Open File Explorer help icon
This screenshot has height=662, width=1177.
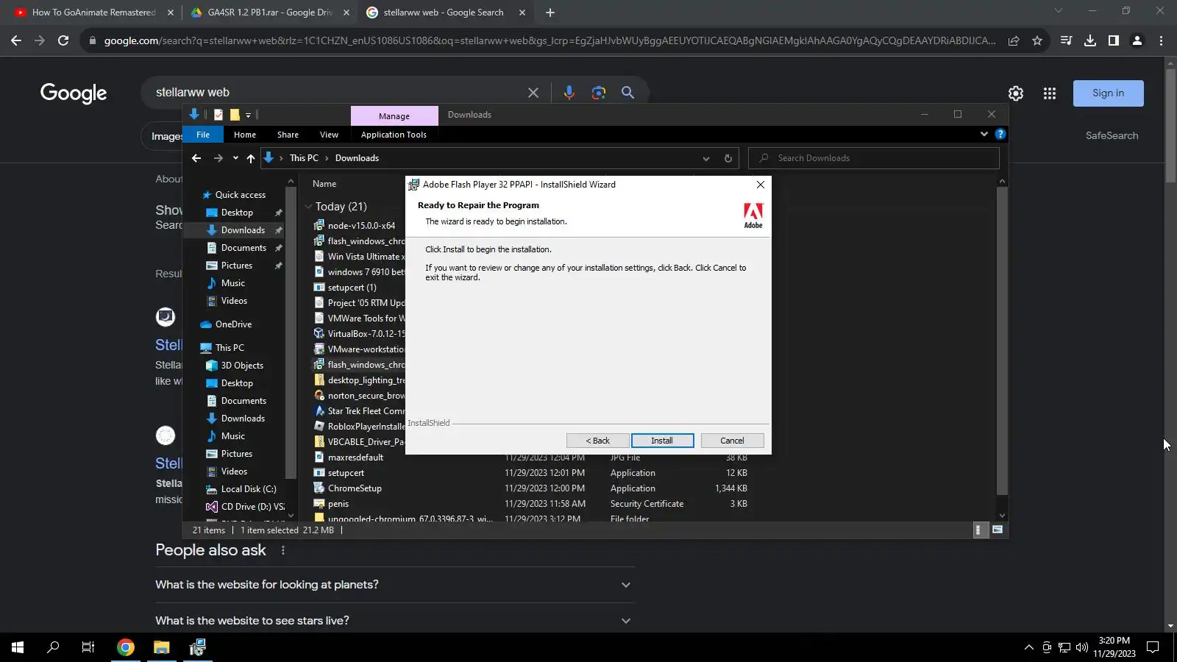coord(1000,134)
